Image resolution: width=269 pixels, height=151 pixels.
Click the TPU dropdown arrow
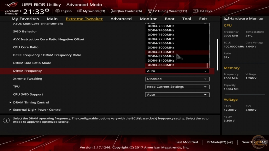pos(205,87)
